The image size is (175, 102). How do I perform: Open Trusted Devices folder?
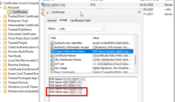(18, 82)
